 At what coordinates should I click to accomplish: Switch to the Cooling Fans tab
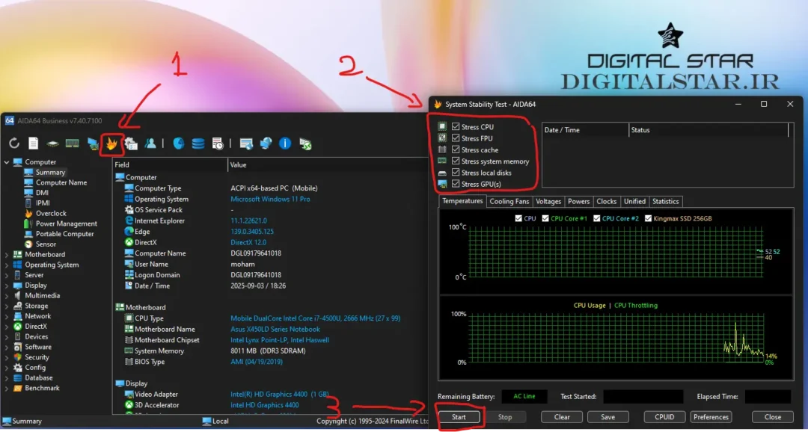point(509,201)
